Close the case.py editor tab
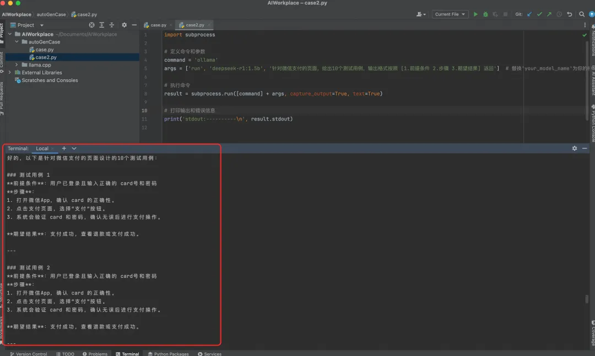The width and height of the screenshot is (595, 356). (171, 25)
